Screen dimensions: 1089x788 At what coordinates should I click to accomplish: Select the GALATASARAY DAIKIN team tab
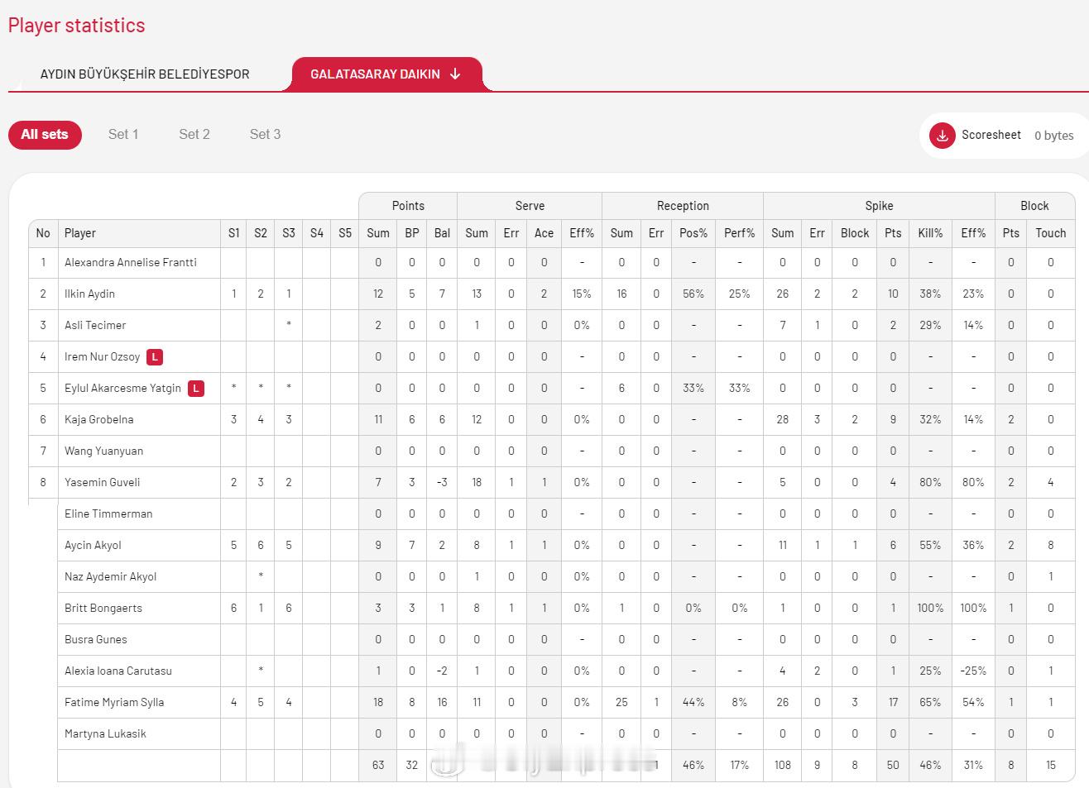[386, 74]
